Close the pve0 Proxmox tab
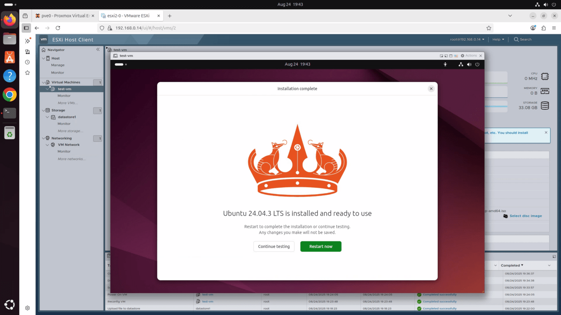 [x=92, y=16]
